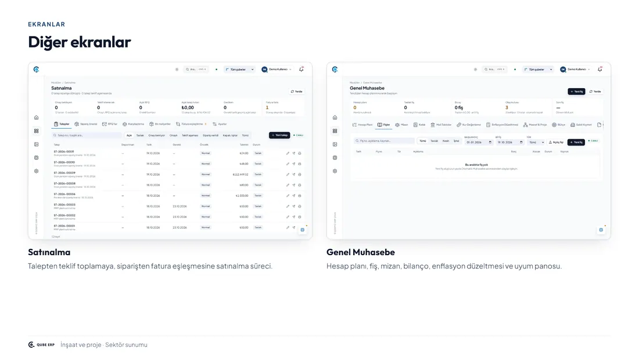Click the floating assistant icon in Genel Muhasebe
639x359 pixels.
click(601, 230)
